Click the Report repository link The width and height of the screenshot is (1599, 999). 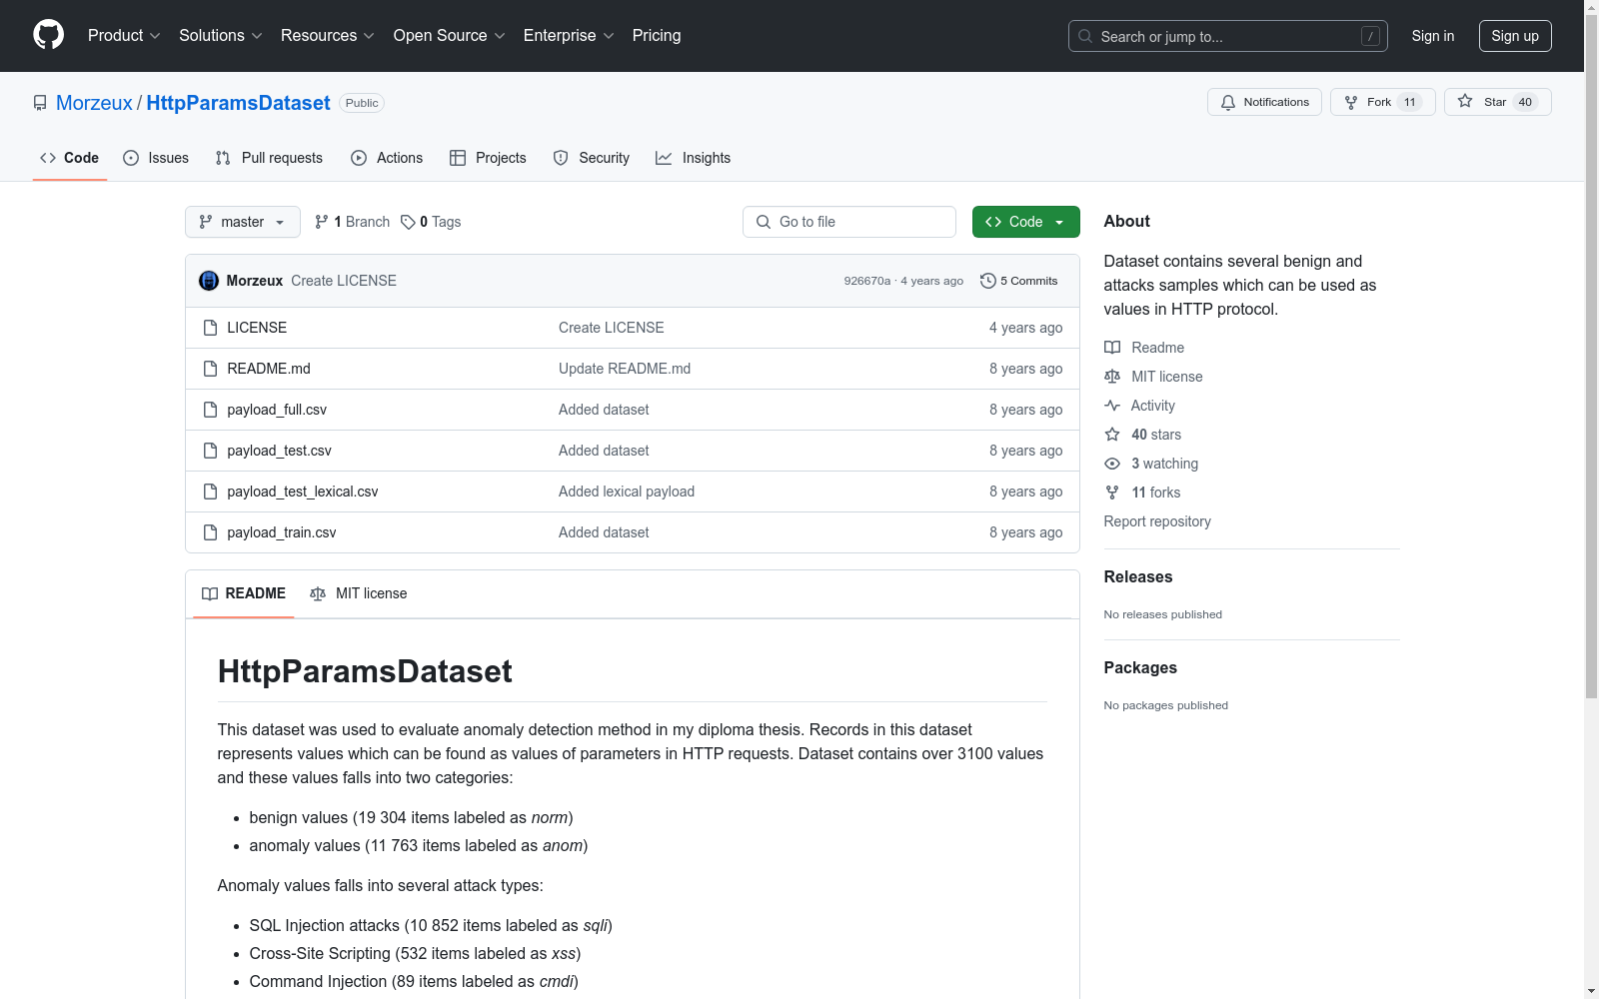1157,521
